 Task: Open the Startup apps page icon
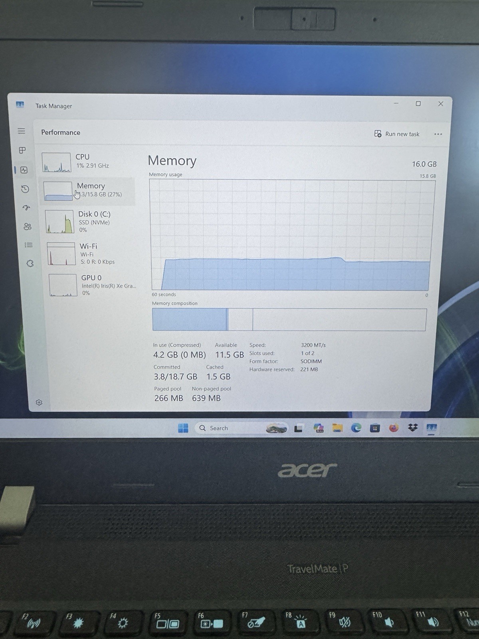(26, 208)
